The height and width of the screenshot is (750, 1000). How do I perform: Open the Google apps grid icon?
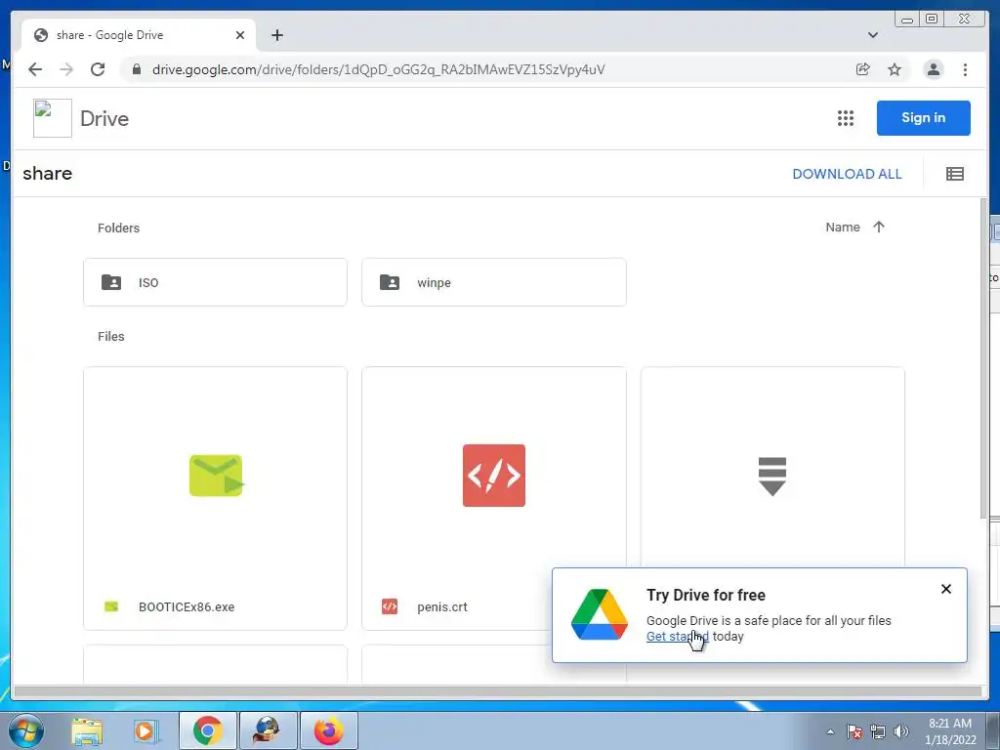[x=845, y=118]
